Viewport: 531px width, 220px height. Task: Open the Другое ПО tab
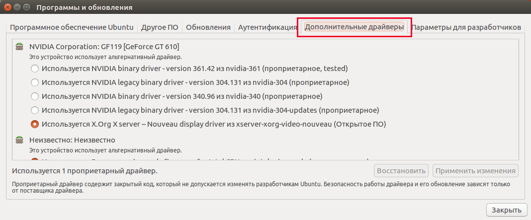[x=159, y=27]
